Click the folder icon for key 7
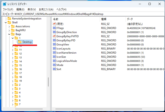 point(16,104)
